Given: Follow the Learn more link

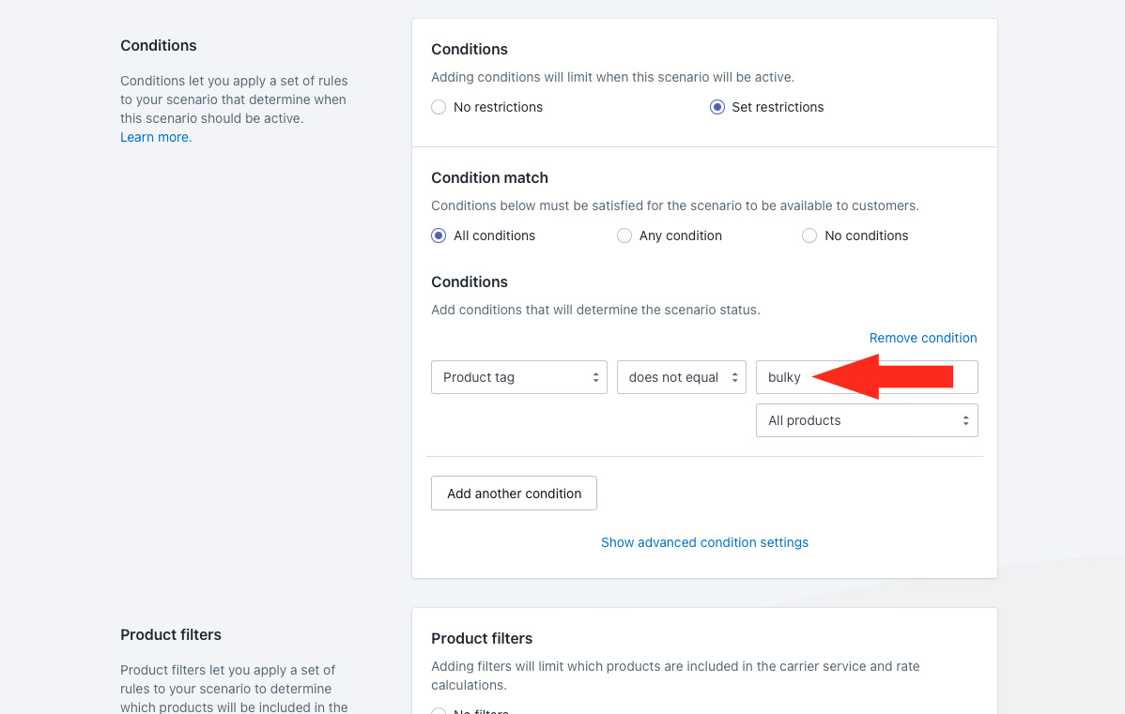Looking at the screenshot, I should (x=155, y=137).
